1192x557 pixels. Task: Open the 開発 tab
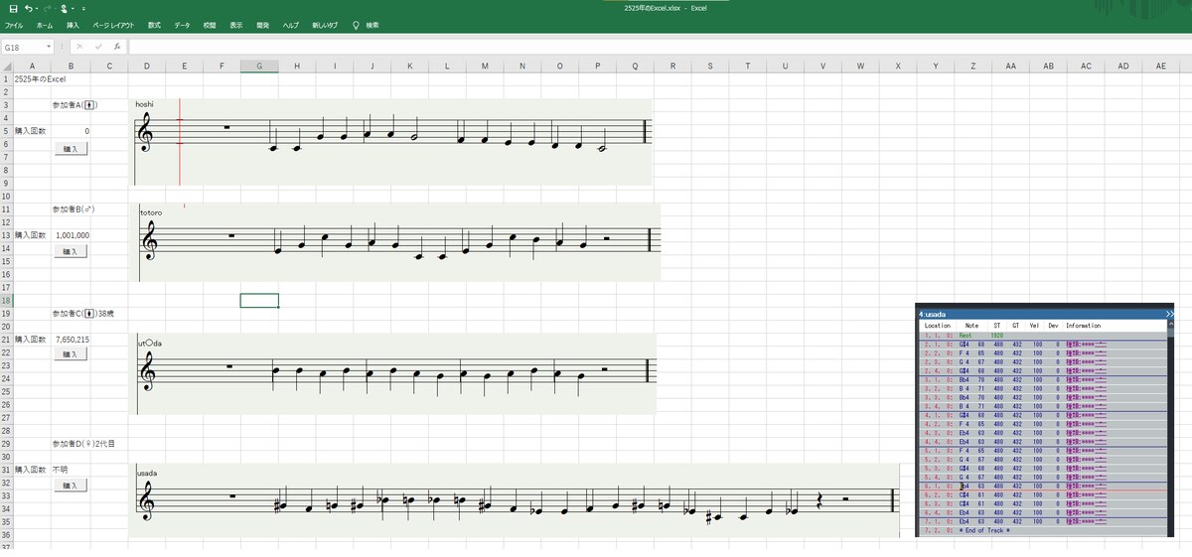pyautogui.click(x=262, y=24)
